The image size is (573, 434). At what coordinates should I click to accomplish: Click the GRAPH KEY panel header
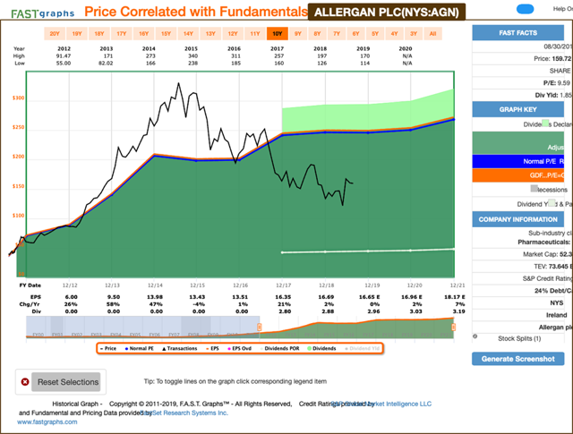tap(517, 109)
